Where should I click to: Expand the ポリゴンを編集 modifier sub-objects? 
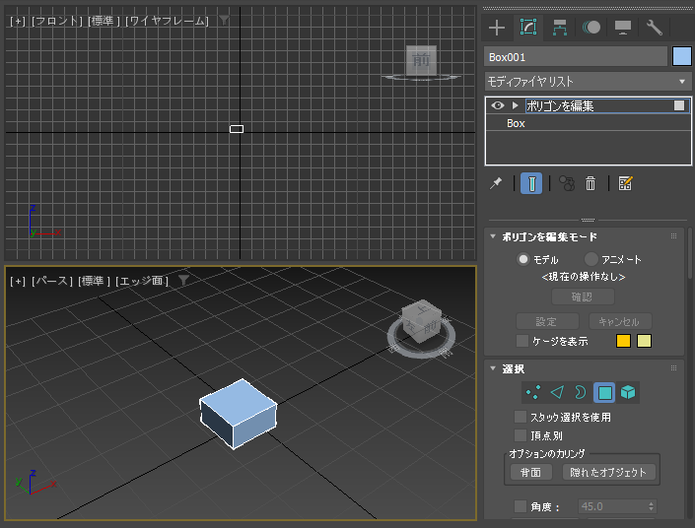tap(515, 105)
